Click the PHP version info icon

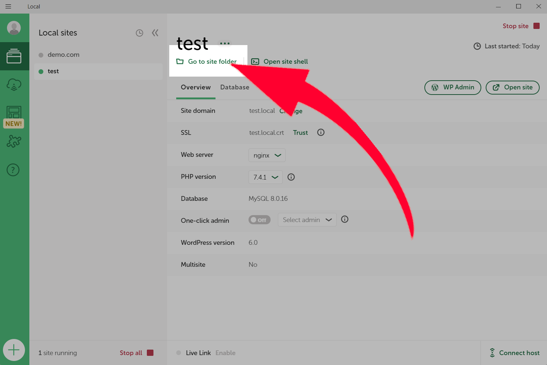291,177
